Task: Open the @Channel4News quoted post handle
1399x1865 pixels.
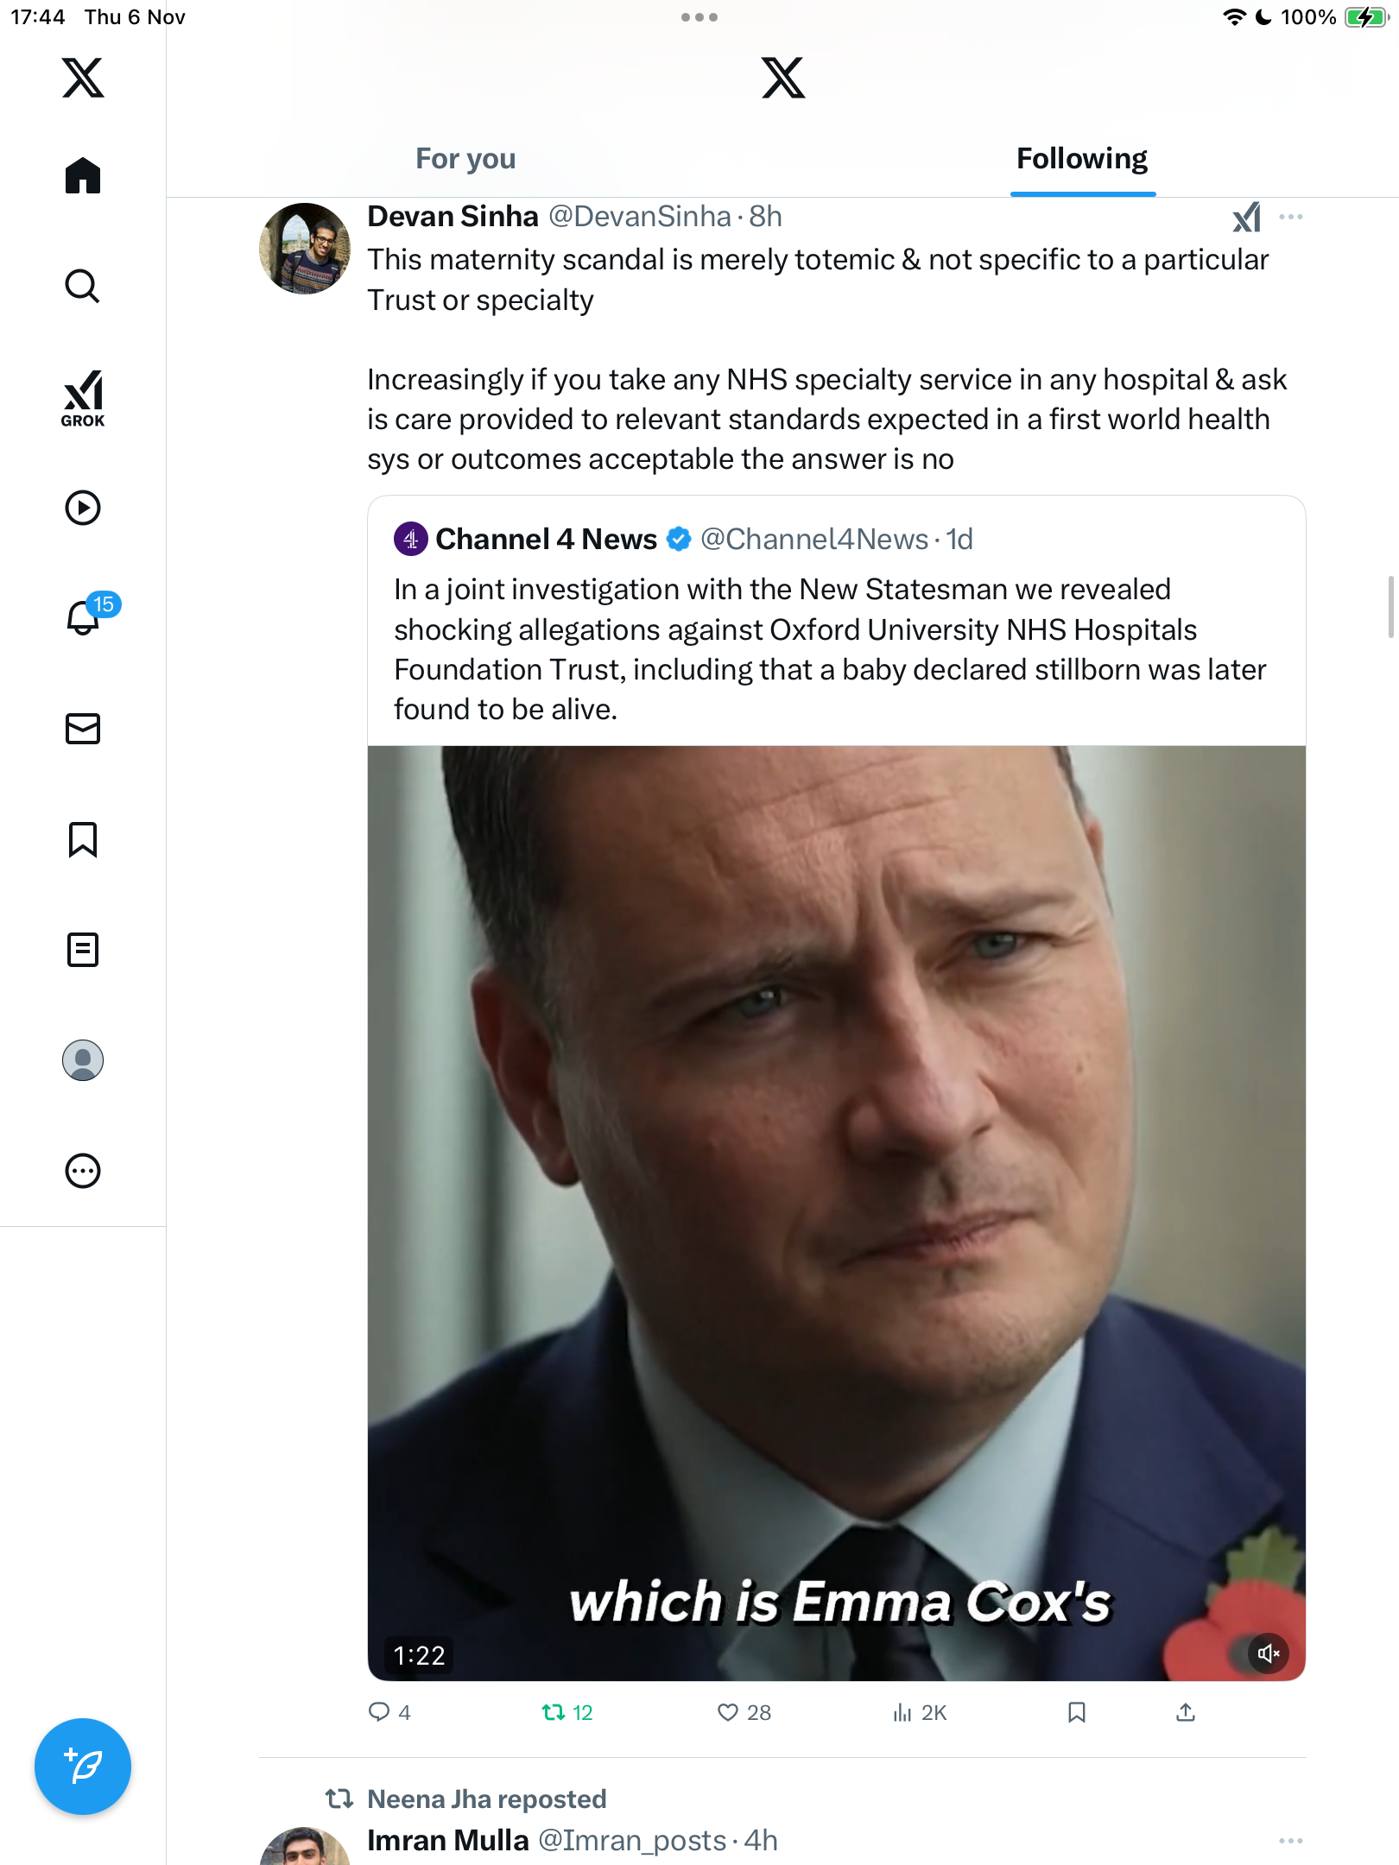Action: click(813, 540)
